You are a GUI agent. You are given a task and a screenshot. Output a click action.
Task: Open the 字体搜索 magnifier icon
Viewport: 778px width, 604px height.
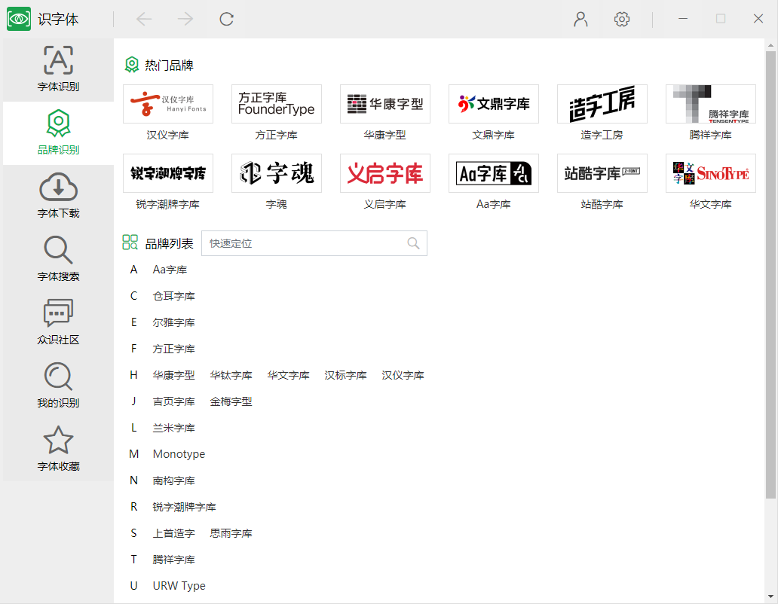pyautogui.click(x=58, y=252)
